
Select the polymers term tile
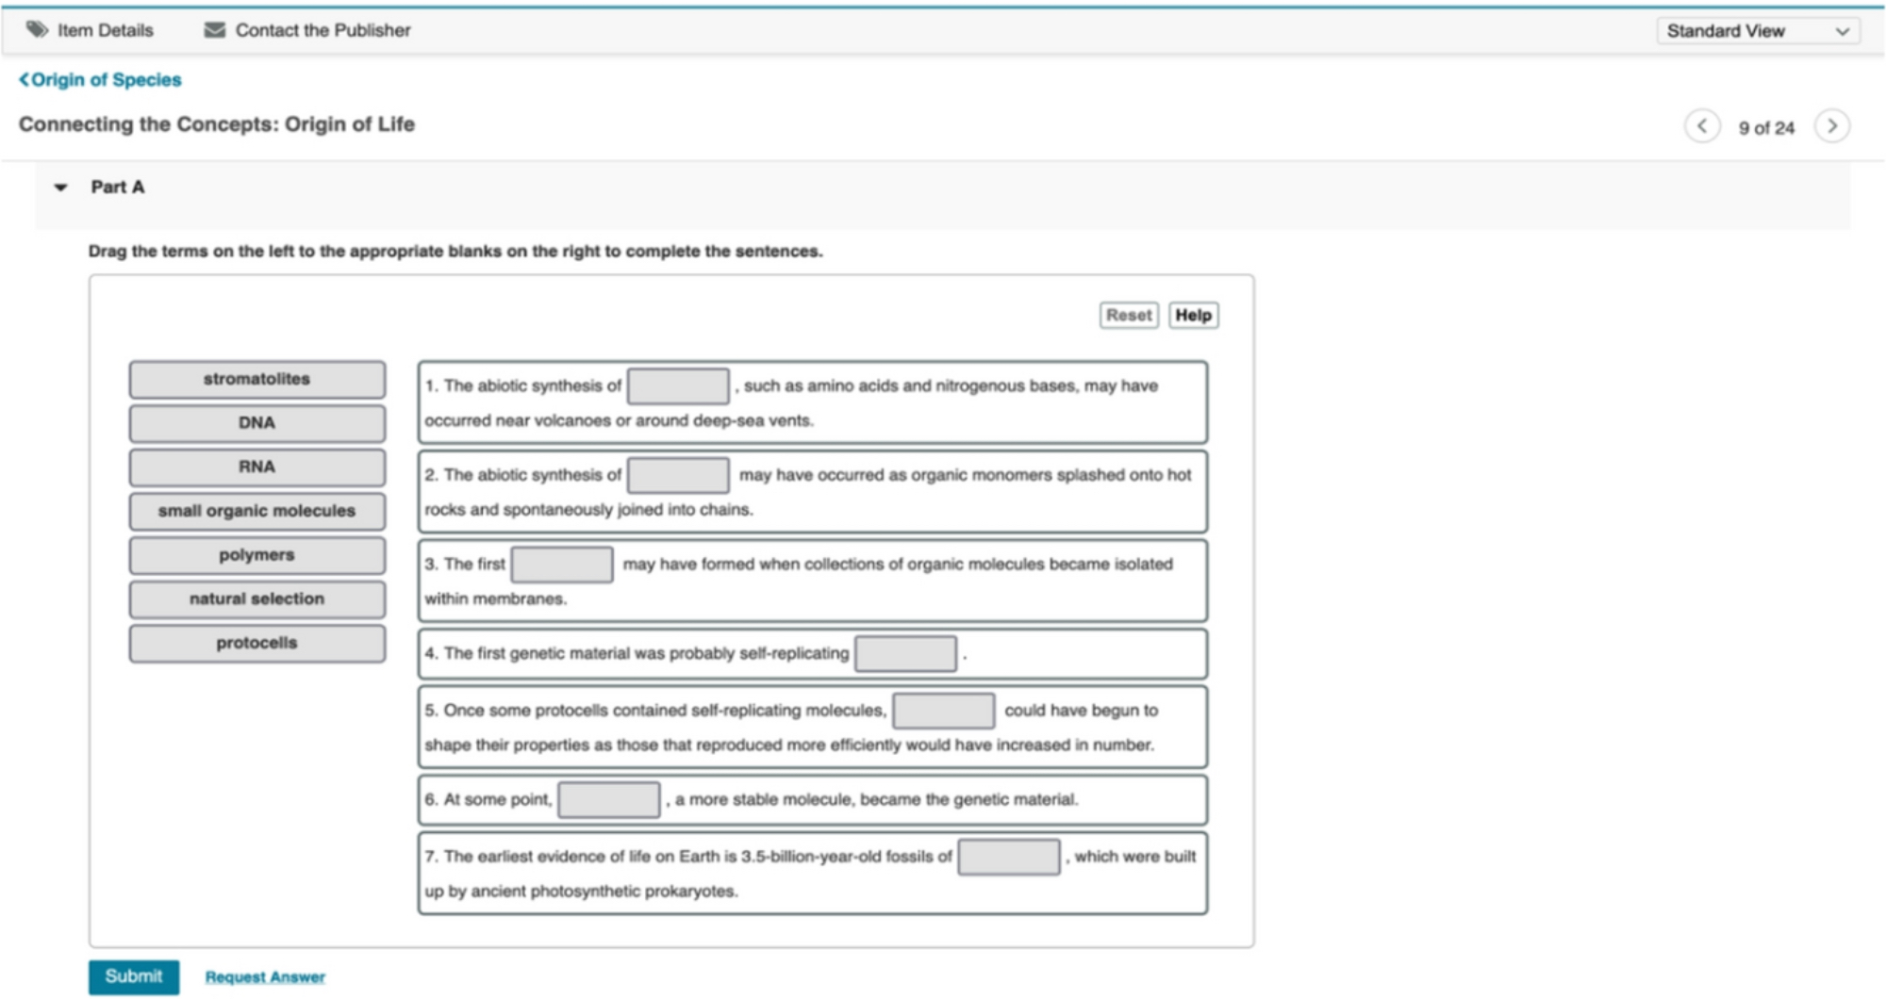256,555
